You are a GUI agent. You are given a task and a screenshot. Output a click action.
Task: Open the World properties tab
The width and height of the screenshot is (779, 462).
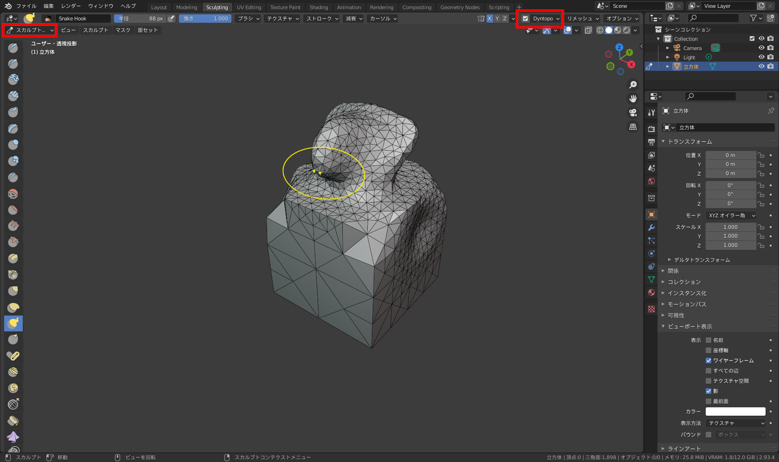tap(651, 181)
